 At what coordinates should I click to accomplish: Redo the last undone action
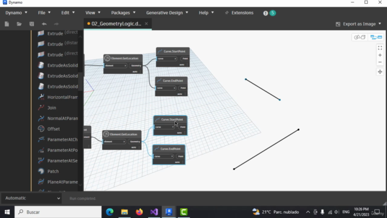(x=56, y=24)
